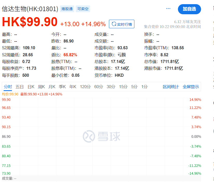The height and width of the screenshot is (182, 214).
Task: Switch to the 30分 chart tab
Action: point(111,87)
